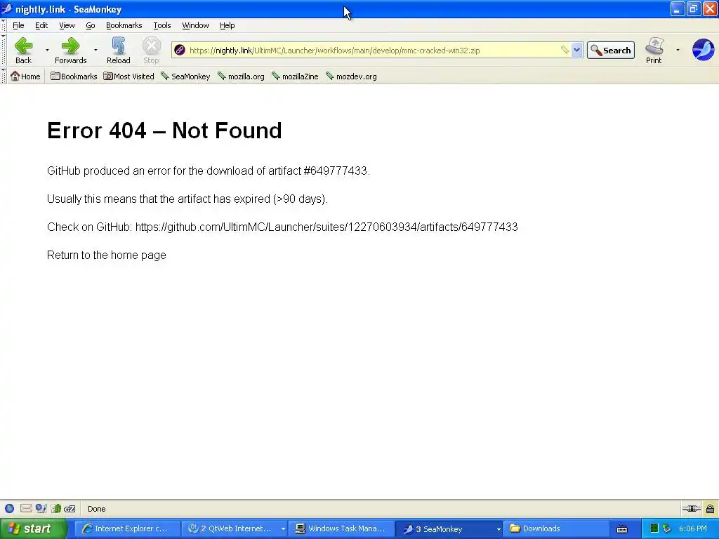Click the network connection tray icon
Image resolution: width=719 pixels, height=539 pixels.
point(667,528)
